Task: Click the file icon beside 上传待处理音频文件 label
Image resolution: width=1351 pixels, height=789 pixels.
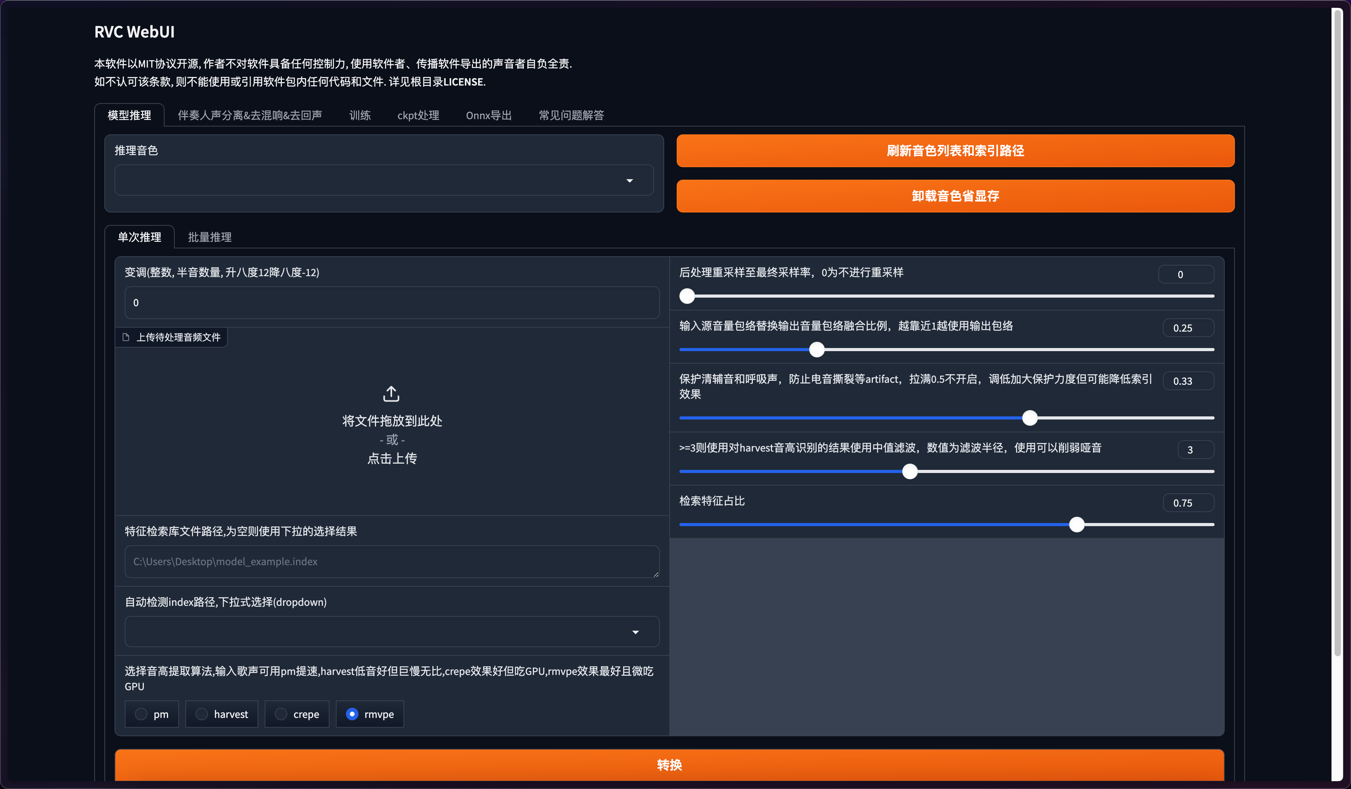Action: (x=126, y=337)
